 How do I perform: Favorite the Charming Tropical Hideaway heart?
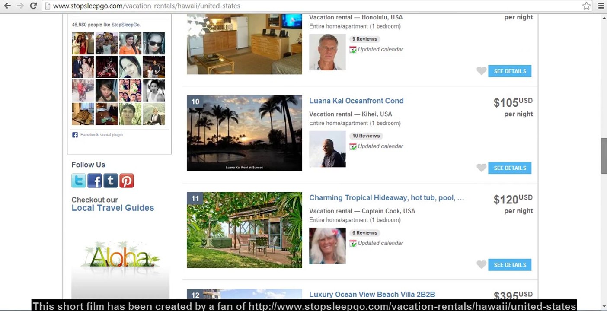tap(481, 264)
